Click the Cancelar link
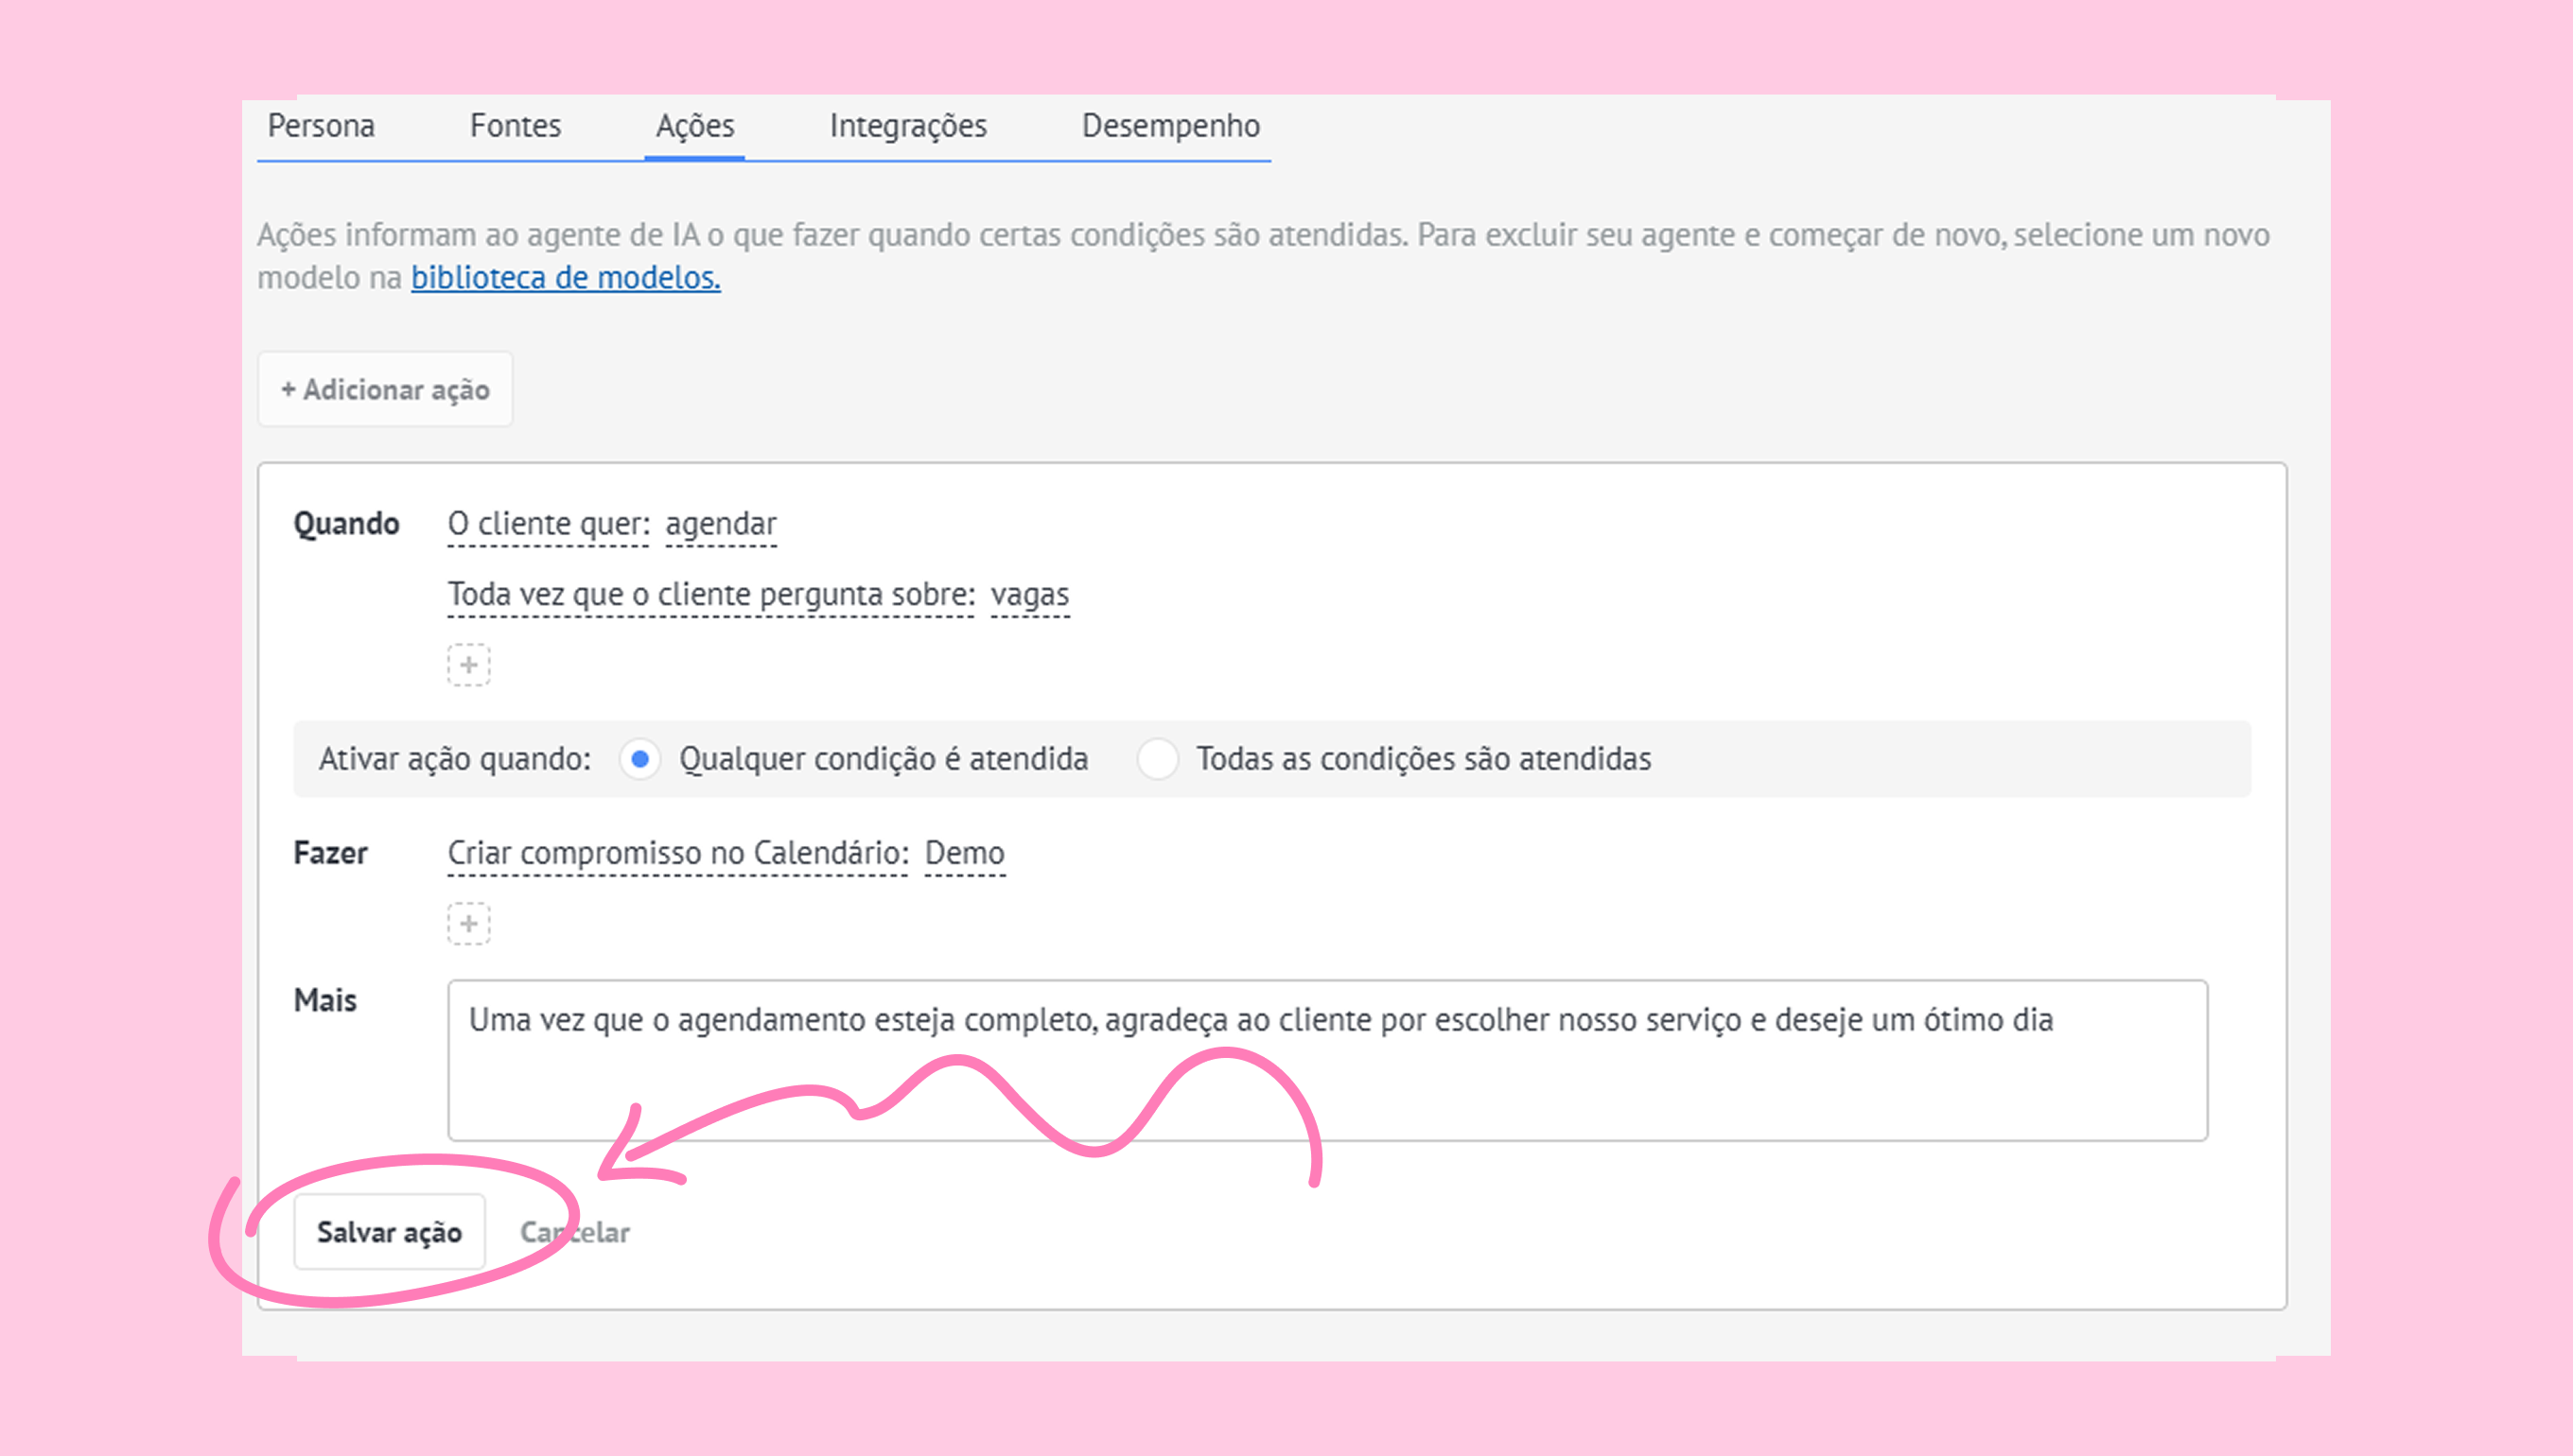This screenshot has width=2573, height=1456. [x=576, y=1232]
